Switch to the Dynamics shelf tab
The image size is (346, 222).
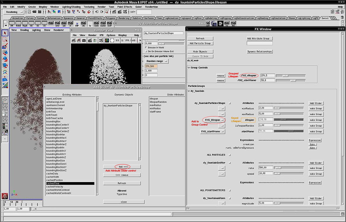click(x=68, y=18)
